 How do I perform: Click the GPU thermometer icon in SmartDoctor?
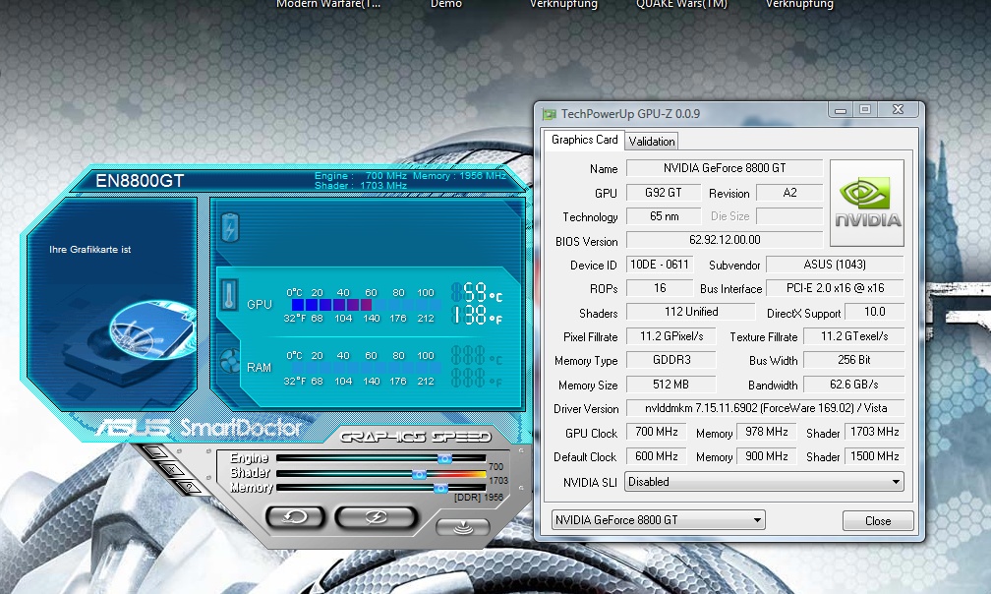[229, 295]
